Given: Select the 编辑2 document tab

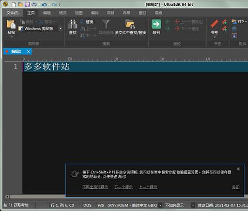Looking at the screenshot, I should click(16, 51).
